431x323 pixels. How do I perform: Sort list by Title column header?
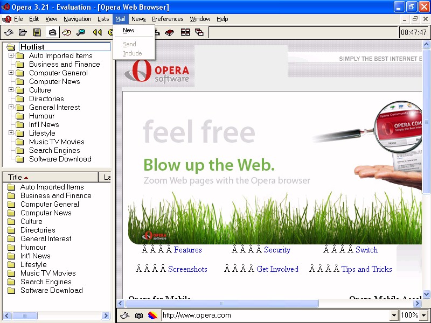(50, 178)
